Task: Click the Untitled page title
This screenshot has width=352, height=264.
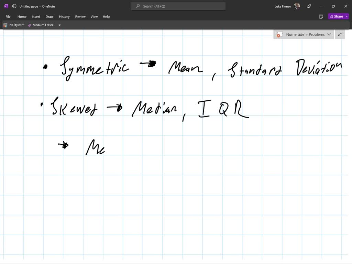Action: 29,6
